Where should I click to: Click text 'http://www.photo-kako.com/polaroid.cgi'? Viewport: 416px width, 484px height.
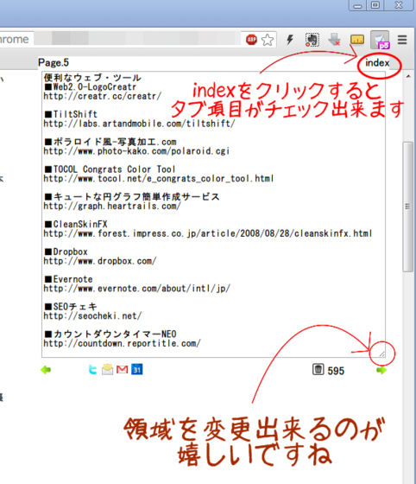click(x=136, y=151)
